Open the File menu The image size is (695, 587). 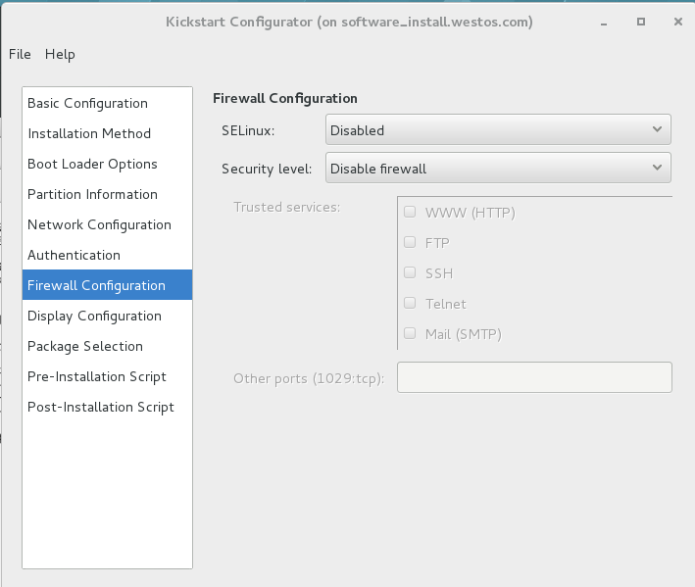(20, 54)
